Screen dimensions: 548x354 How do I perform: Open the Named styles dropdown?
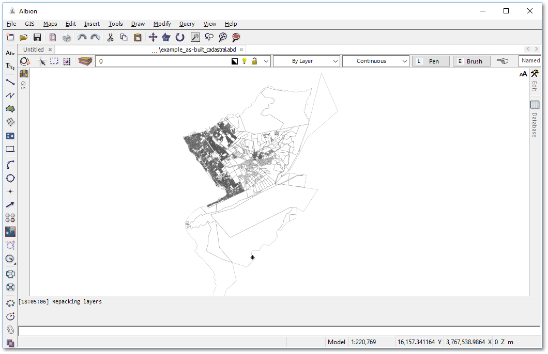[x=529, y=61]
